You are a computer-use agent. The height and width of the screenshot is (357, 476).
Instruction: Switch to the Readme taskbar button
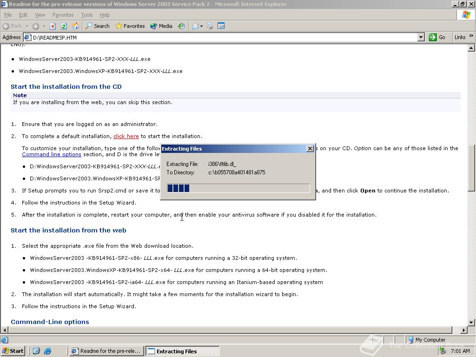106,351
